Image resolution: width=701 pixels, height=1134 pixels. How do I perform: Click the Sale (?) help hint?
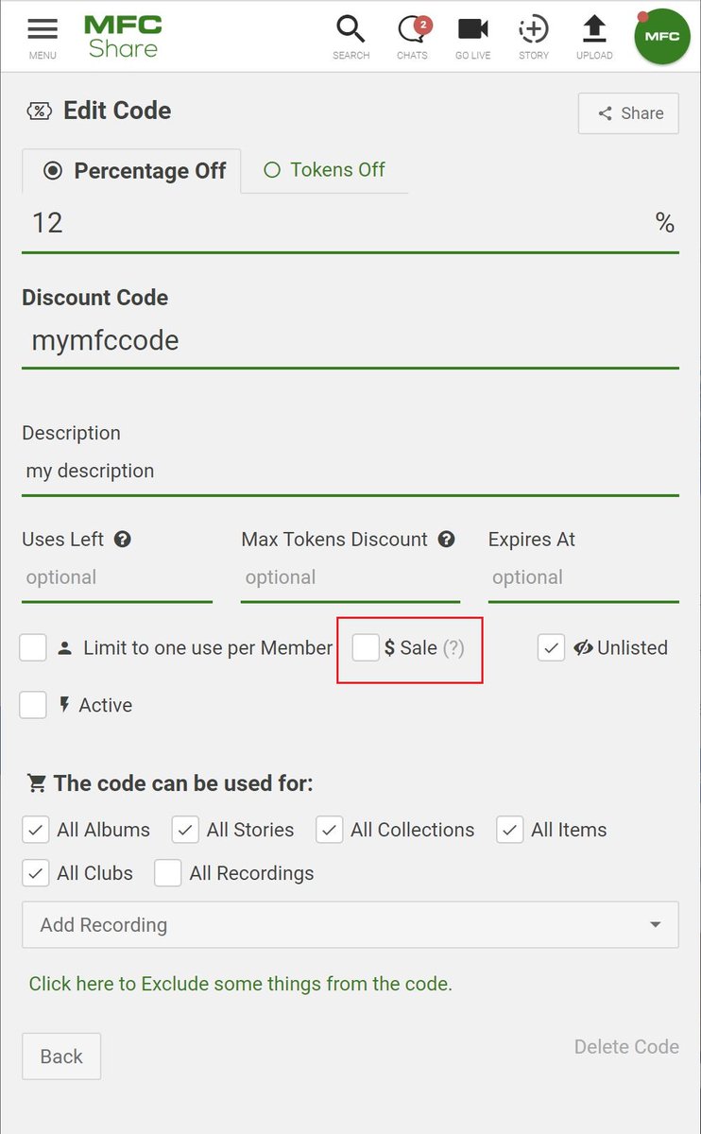453,648
